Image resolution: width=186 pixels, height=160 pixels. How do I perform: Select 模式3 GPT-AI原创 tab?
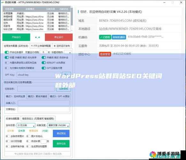click(60, 96)
